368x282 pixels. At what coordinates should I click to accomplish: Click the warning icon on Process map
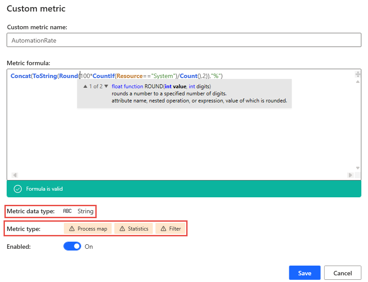[x=72, y=228]
